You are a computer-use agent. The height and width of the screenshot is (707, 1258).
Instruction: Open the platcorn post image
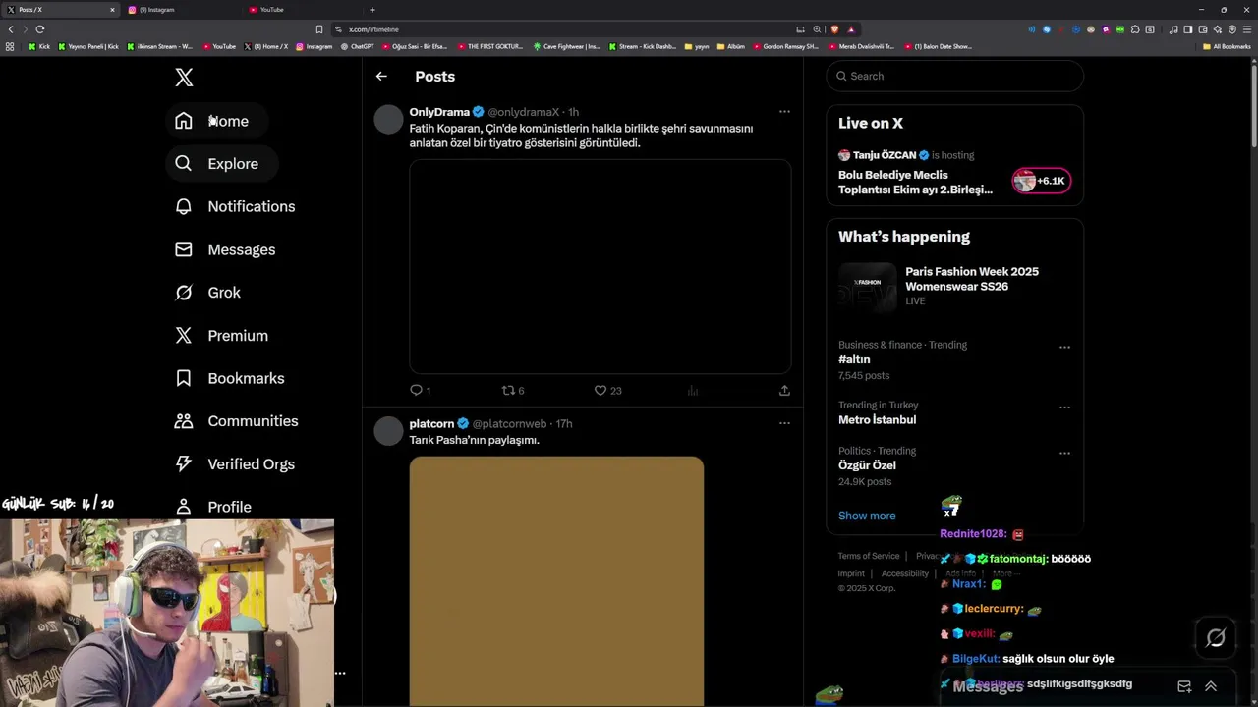[556, 581]
